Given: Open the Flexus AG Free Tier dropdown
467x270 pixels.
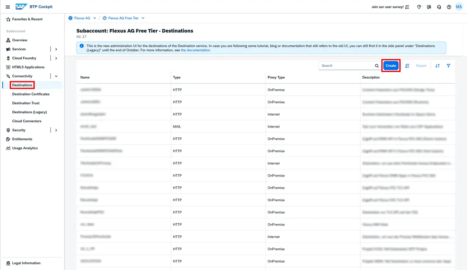Looking at the screenshot, I should point(143,18).
